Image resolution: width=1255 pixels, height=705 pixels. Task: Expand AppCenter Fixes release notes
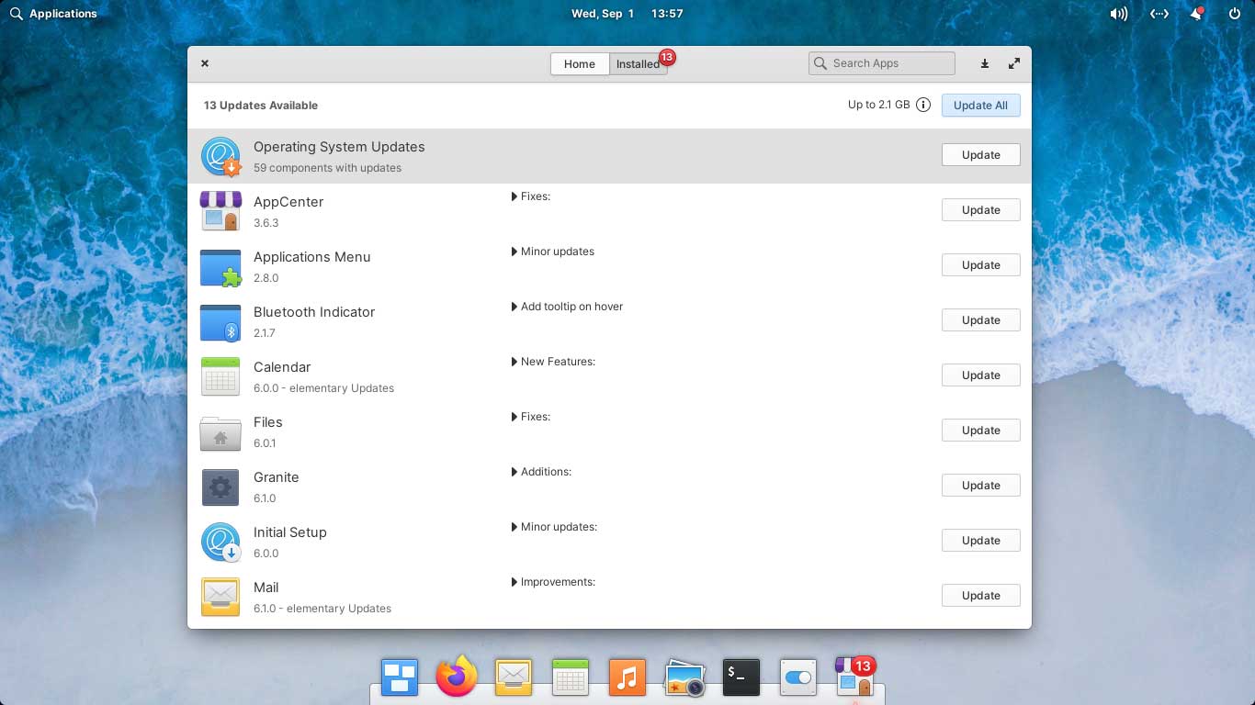coord(531,196)
